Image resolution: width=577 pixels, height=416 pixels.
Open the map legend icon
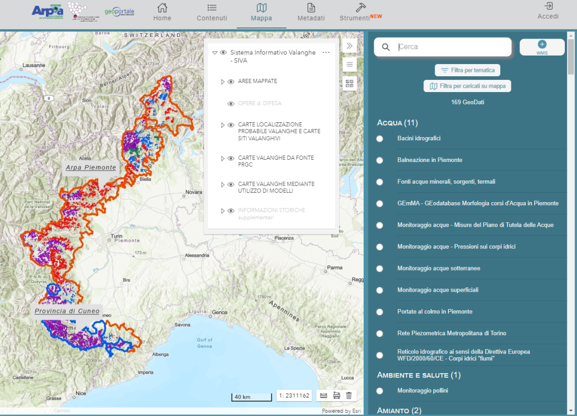(349, 65)
